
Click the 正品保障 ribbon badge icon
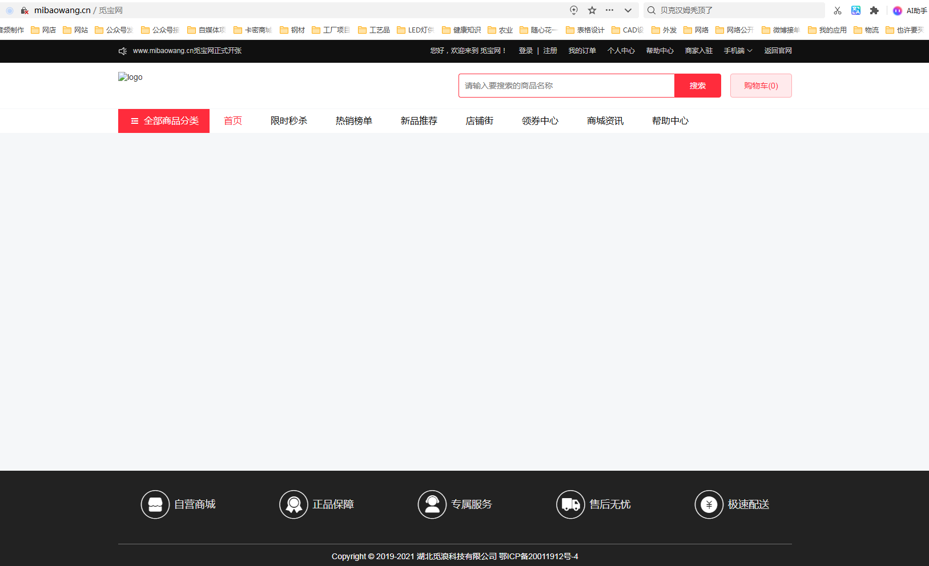(x=293, y=504)
